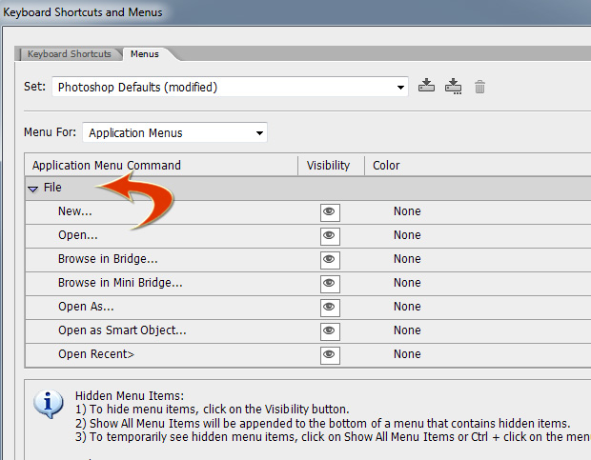Collapse the File menu group triangle
Screen dimensions: 591x460
click(33, 189)
